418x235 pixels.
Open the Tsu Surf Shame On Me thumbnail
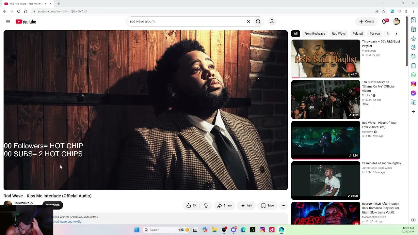[326, 100]
